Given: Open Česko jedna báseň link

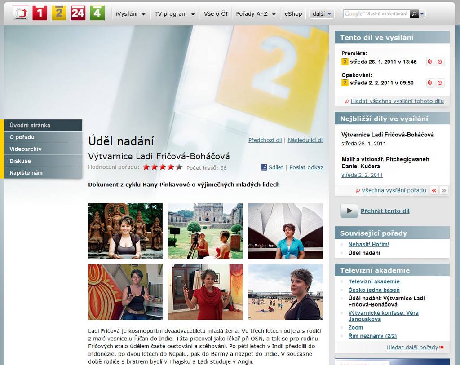Looking at the screenshot, I should pyautogui.click(x=374, y=290).
